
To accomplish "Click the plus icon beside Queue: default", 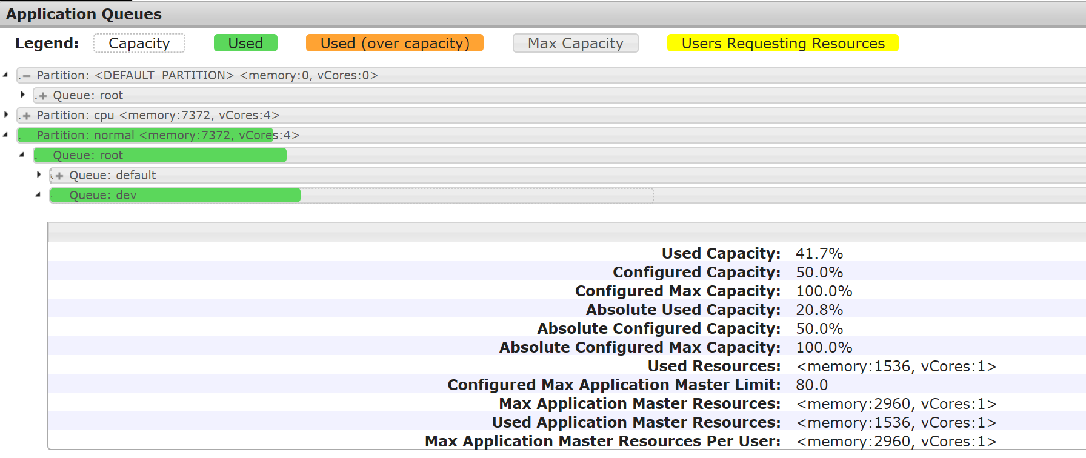I will pos(59,176).
